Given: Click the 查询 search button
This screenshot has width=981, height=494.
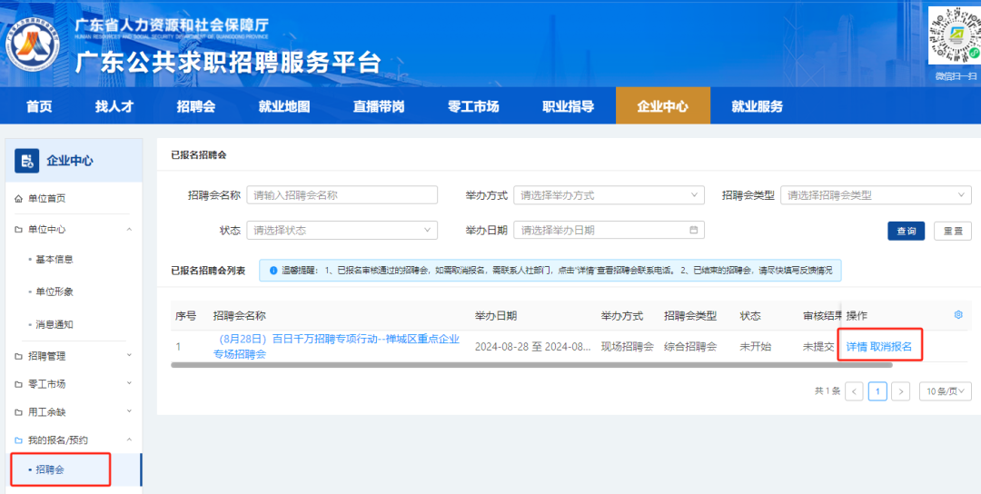Looking at the screenshot, I should click(906, 231).
